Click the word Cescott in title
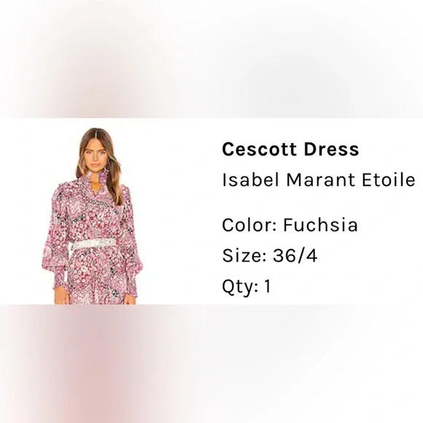423x423 pixels. pyautogui.click(x=259, y=150)
